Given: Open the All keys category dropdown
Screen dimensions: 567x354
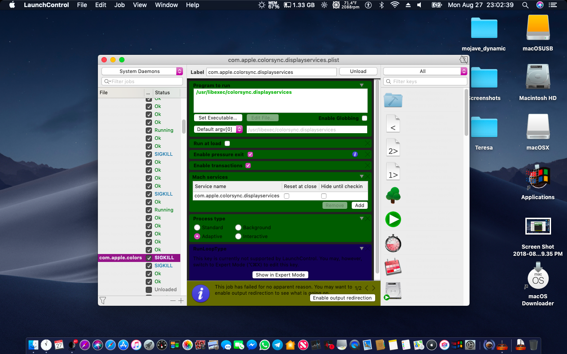Looking at the screenshot, I should (x=425, y=71).
